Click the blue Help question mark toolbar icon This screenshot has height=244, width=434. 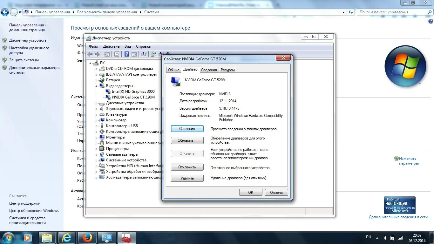click(127, 54)
